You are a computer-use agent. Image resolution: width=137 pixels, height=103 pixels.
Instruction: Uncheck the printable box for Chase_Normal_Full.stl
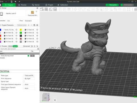[28, 56]
